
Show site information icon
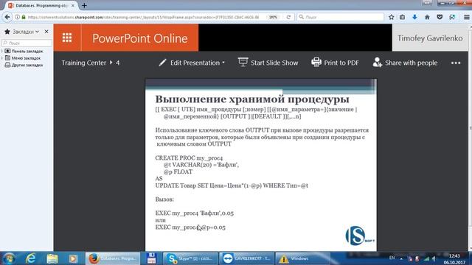(x=17, y=17)
